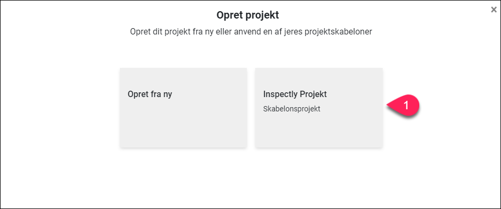The height and width of the screenshot is (209, 501).
Task: Click the digit 1 inside the callout
Action: coord(406,106)
